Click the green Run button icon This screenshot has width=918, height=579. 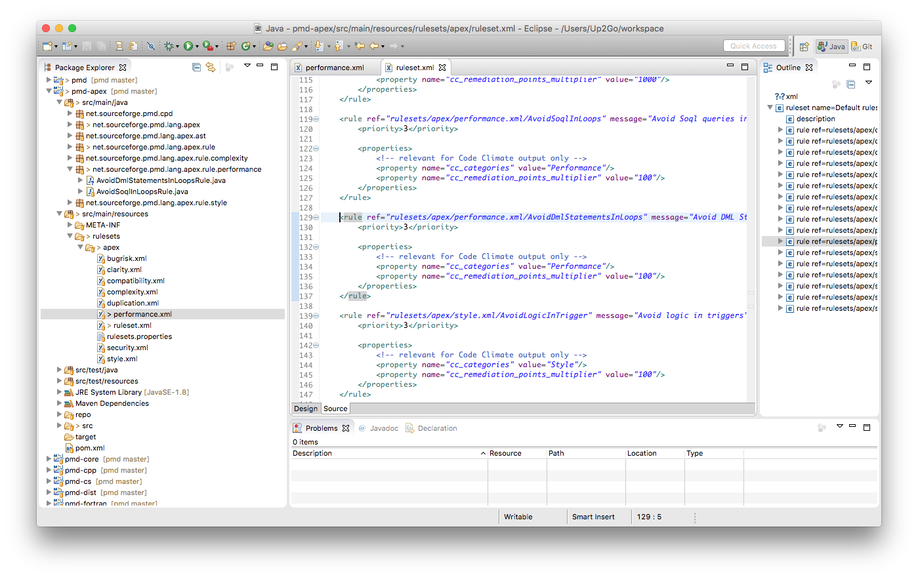(188, 46)
